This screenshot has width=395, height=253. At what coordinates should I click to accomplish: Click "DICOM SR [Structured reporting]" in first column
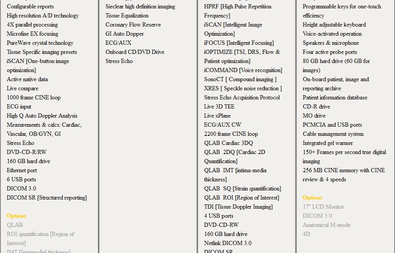click(47, 198)
